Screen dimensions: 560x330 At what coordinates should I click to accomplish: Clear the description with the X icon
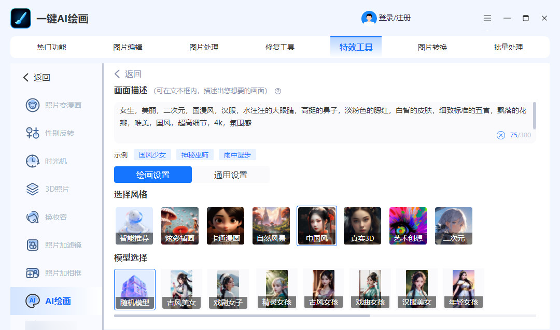coord(501,135)
